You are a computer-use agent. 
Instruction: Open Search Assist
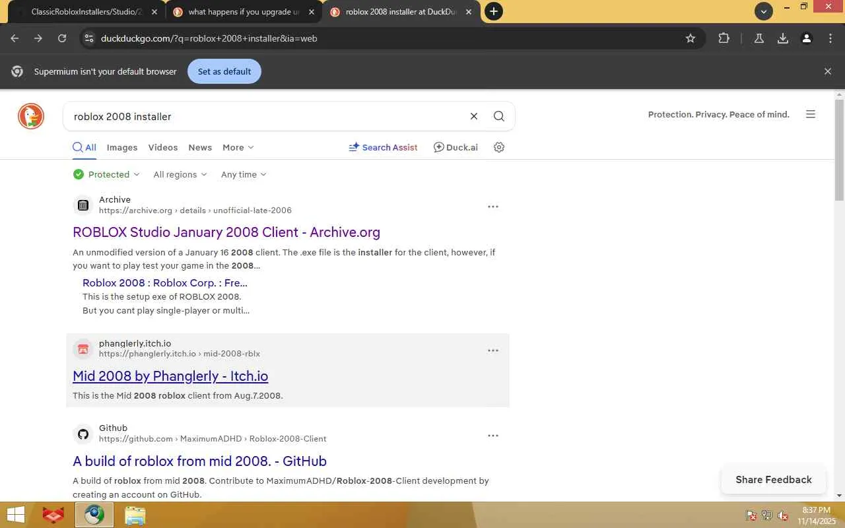pos(383,147)
